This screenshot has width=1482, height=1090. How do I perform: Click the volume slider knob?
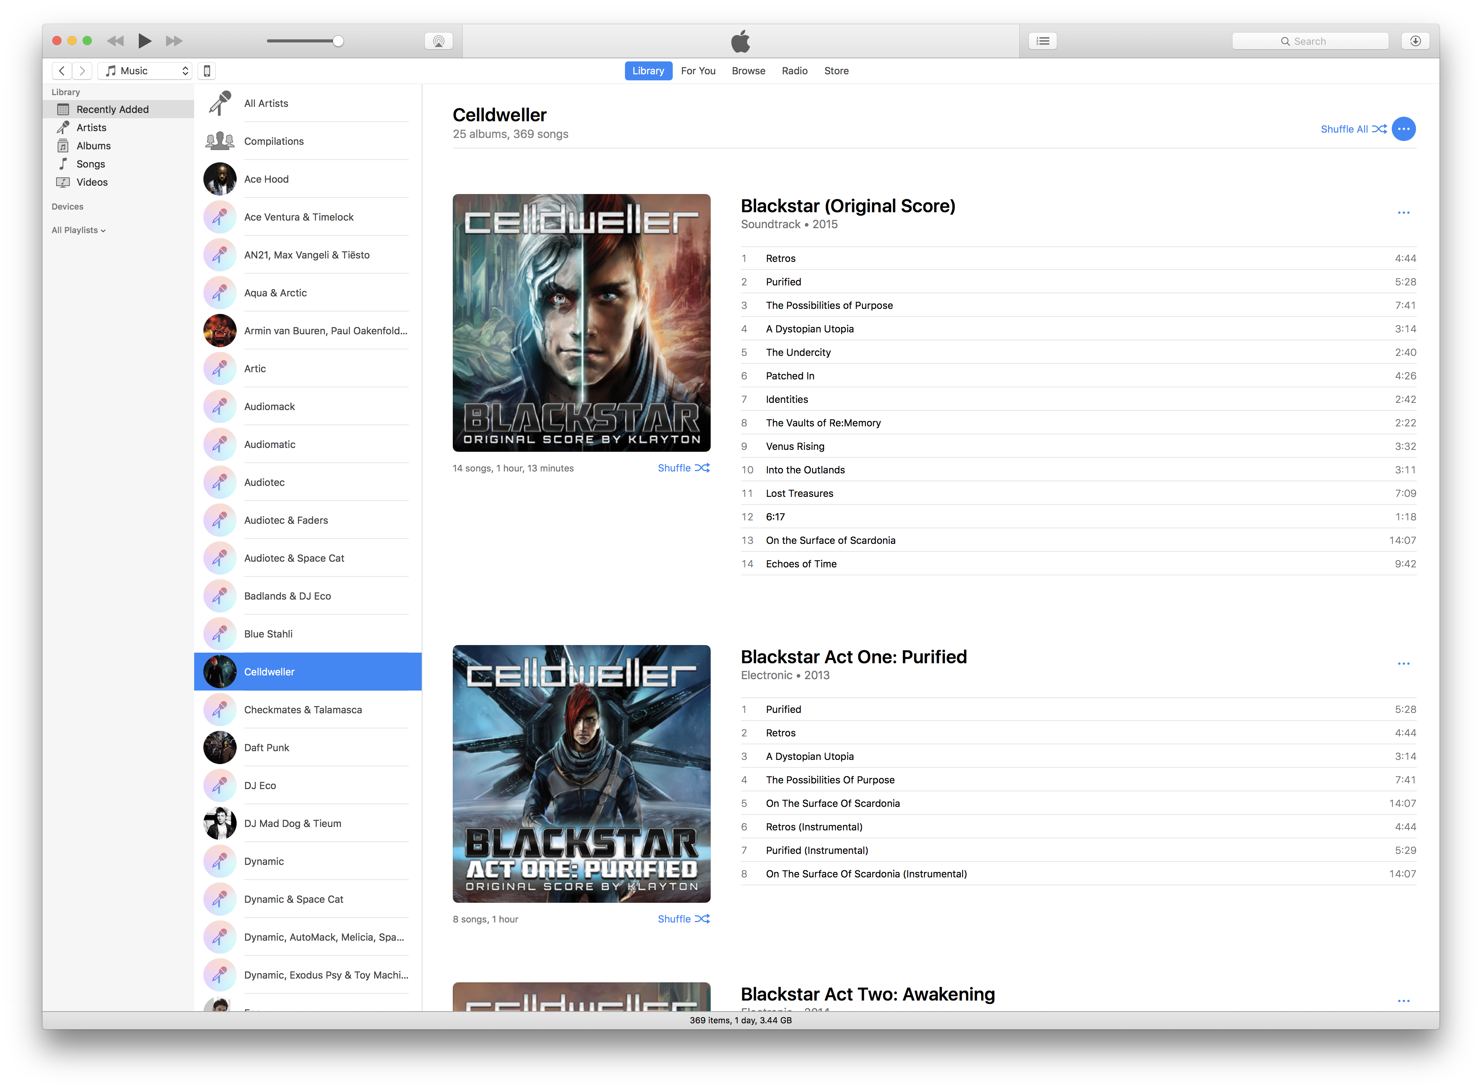tap(338, 41)
